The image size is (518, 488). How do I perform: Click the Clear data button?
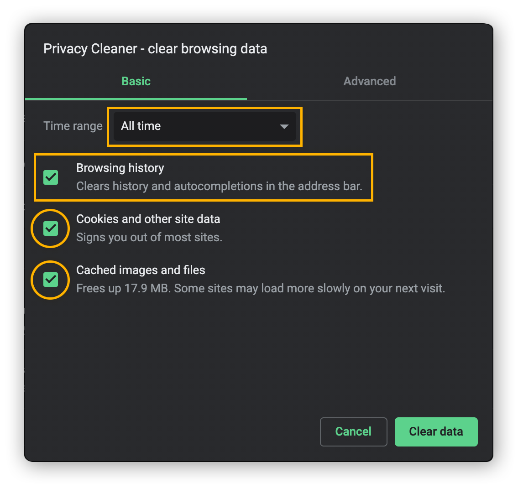pyautogui.click(x=436, y=431)
